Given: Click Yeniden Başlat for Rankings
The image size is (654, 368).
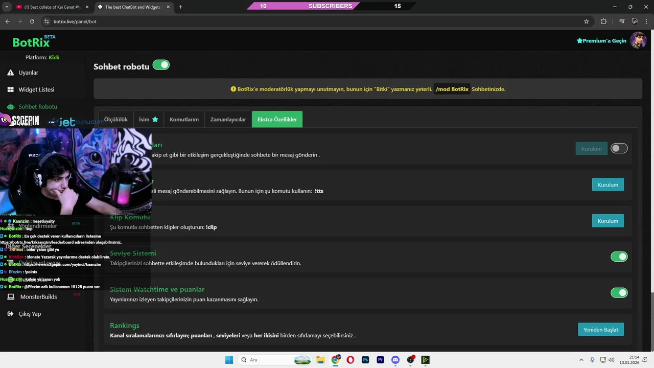Looking at the screenshot, I should click(x=600, y=330).
